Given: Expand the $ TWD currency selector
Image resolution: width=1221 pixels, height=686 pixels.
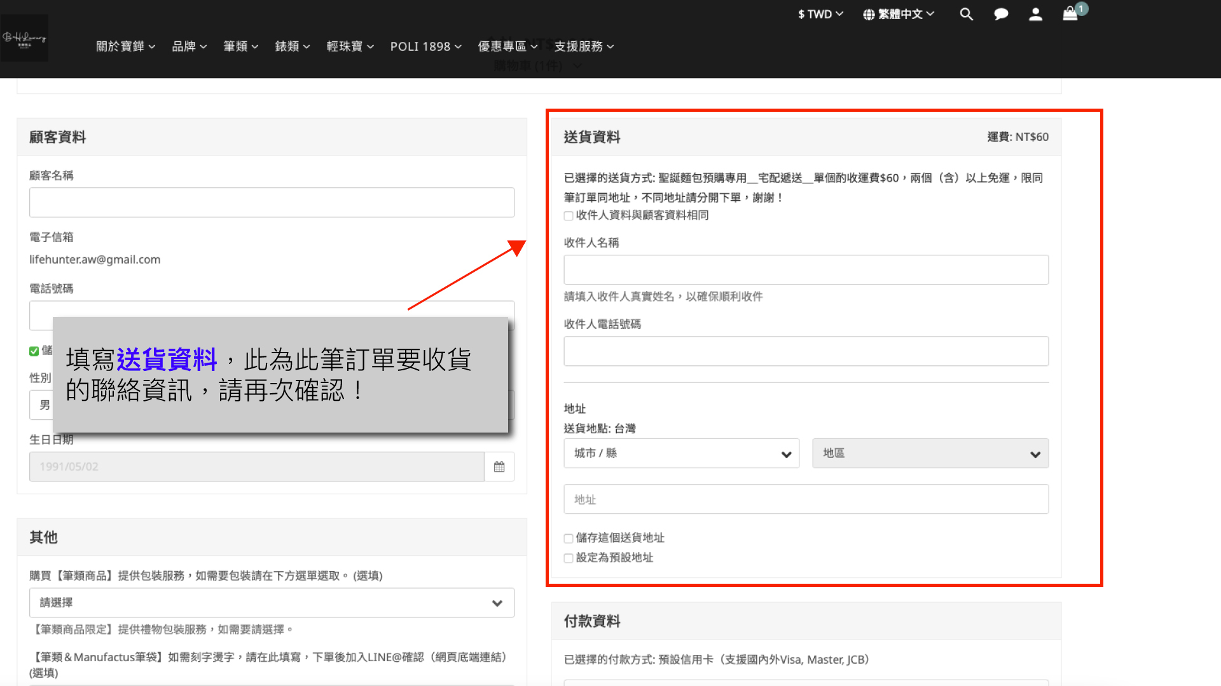Looking at the screenshot, I should [820, 14].
